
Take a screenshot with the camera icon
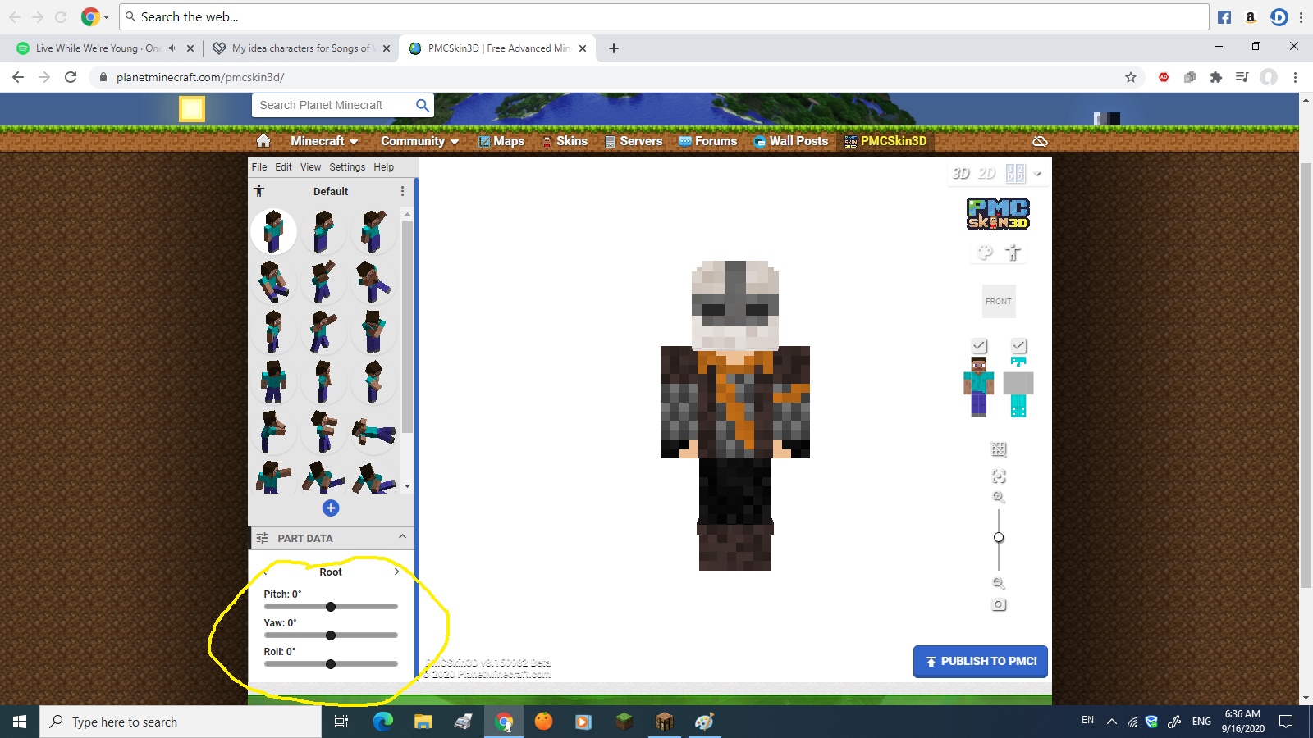(999, 604)
